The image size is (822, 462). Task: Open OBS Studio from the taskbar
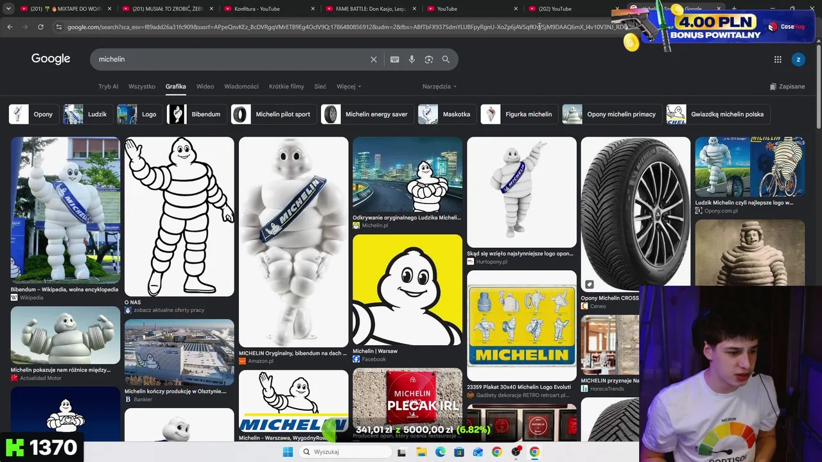[x=516, y=452]
